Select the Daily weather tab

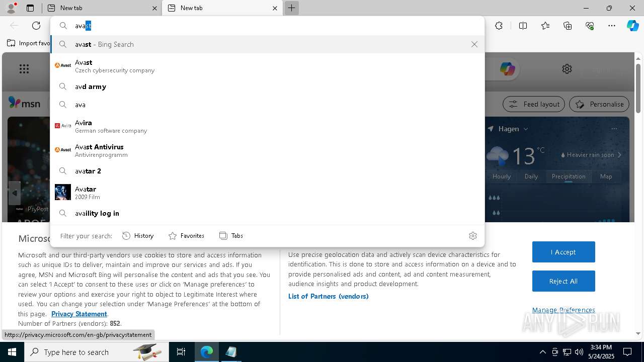tap(531, 176)
